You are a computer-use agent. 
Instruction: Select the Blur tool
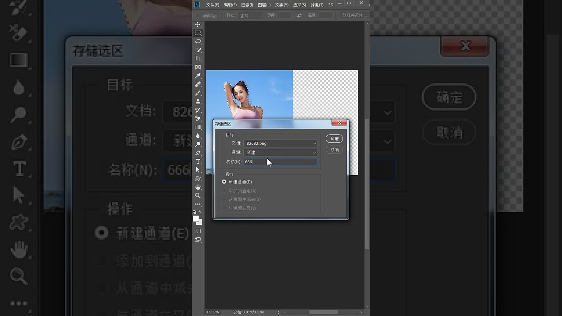point(198,136)
